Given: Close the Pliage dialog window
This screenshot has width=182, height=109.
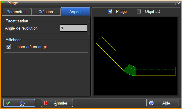Looking at the screenshot, I should pos(178,3).
